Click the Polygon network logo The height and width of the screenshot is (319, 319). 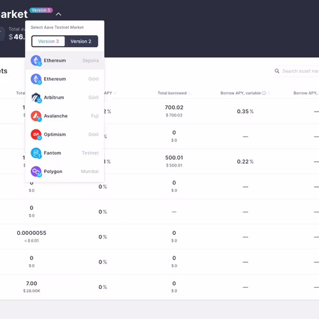tap(36, 172)
